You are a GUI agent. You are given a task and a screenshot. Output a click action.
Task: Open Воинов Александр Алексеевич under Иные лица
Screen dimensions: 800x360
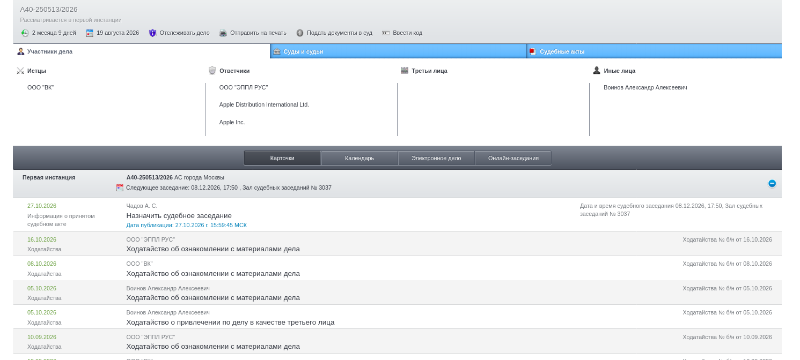pyautogui.click(x=645, y=87)
